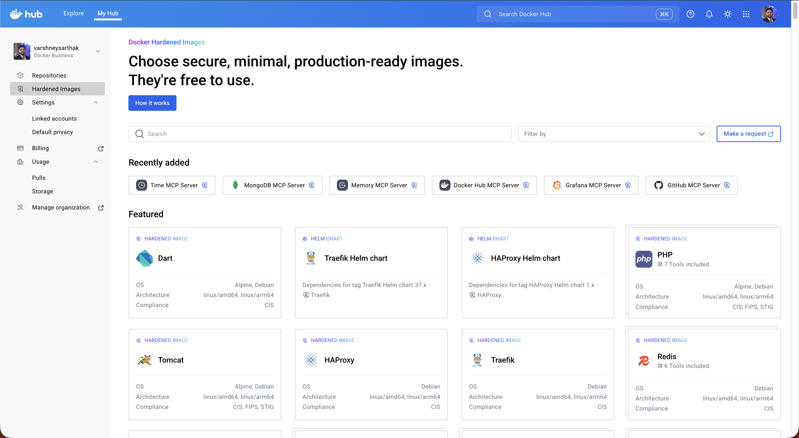799x438 pixels.
Task: Switch to the Explore tab
Action: [73, 13]
